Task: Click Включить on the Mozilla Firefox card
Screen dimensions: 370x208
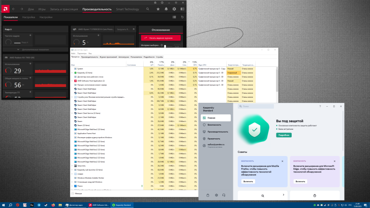Action: coord(248,181)
